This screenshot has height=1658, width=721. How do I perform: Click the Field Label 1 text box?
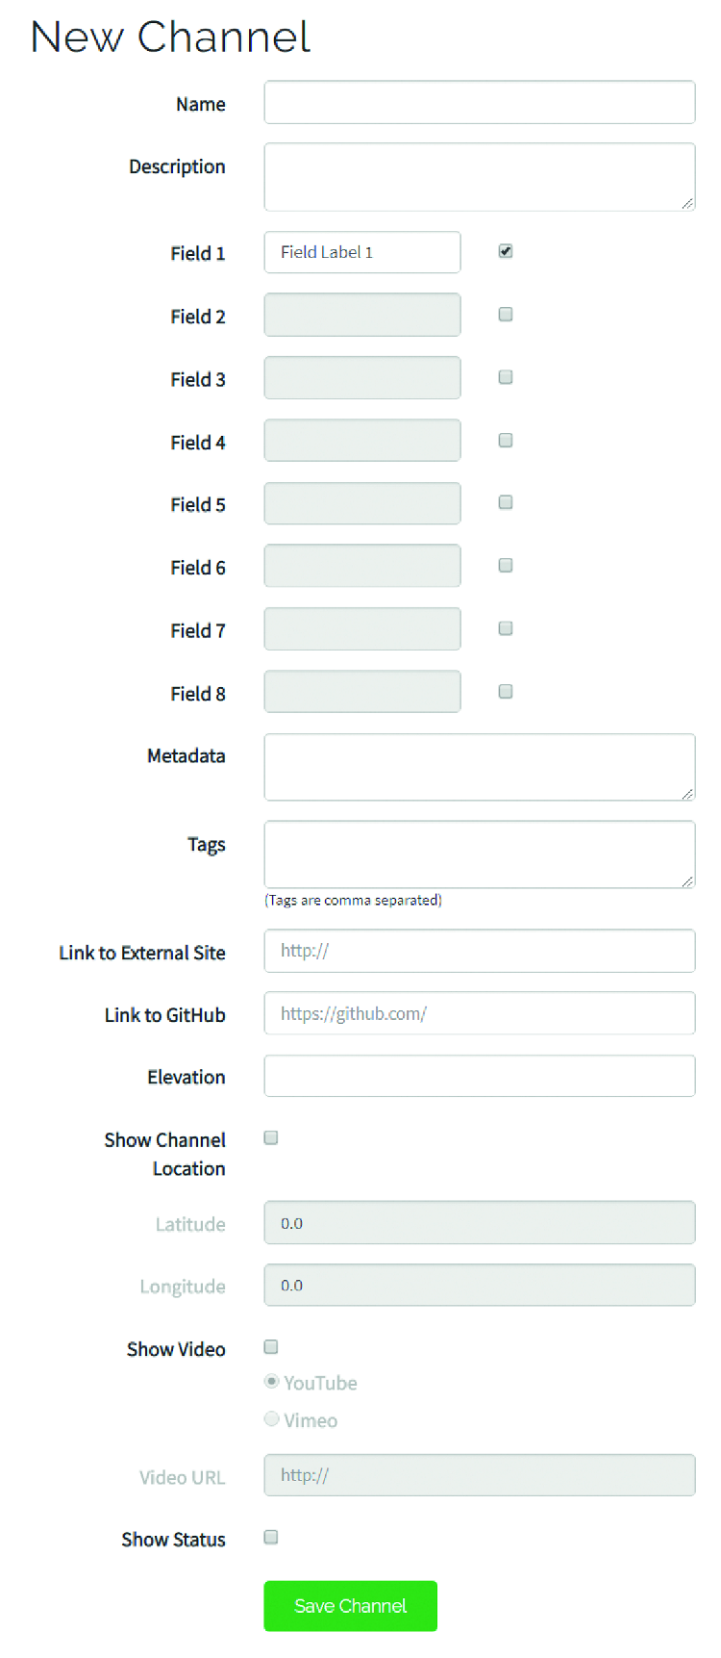pos(361,252)
